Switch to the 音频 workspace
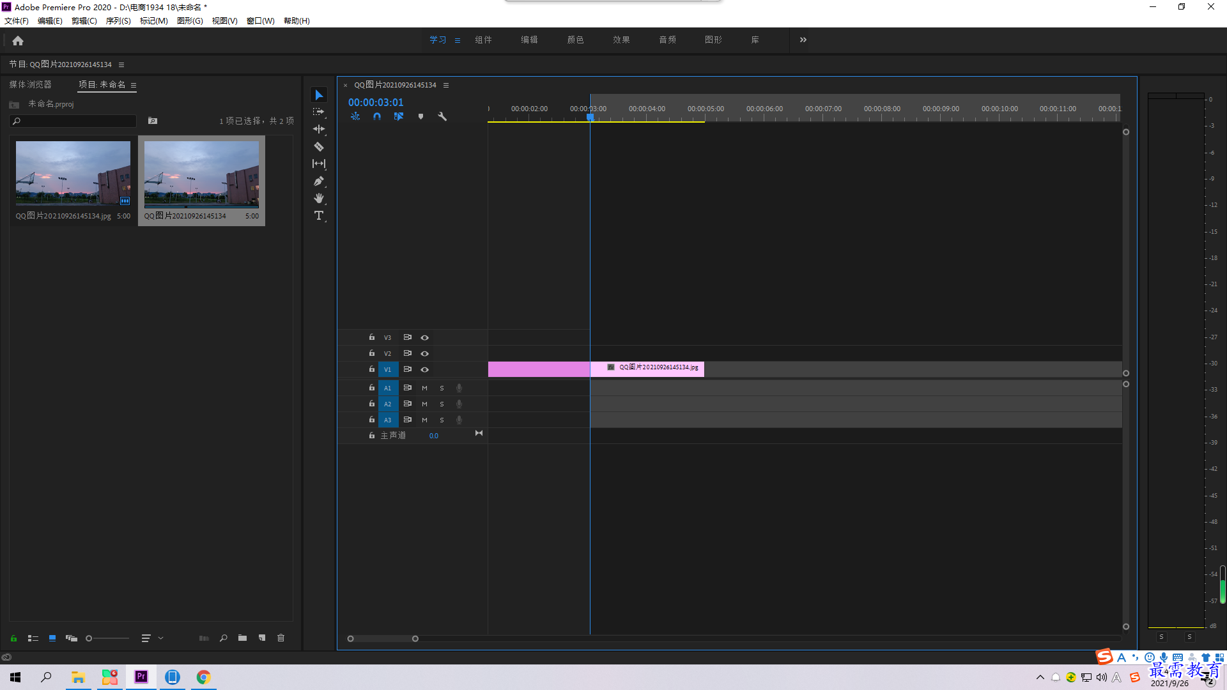 pyautogui.click(x=667, y=40)
